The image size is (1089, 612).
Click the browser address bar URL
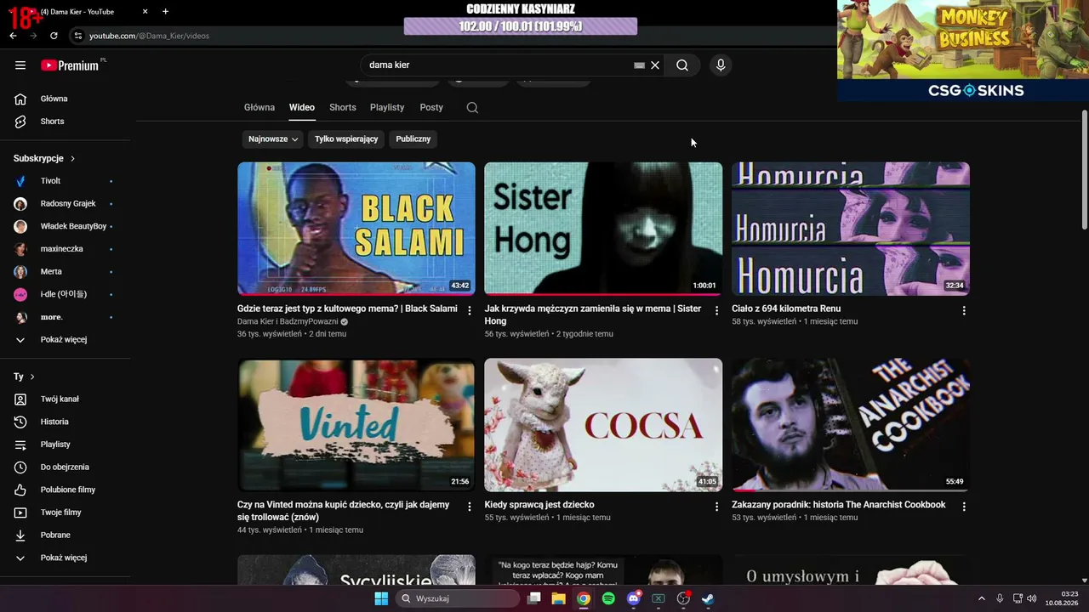coord(149,36)
